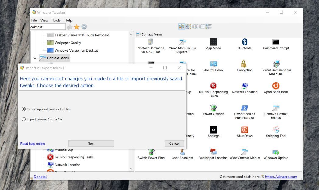Click the Donate! link

click(x=40, y=177)
